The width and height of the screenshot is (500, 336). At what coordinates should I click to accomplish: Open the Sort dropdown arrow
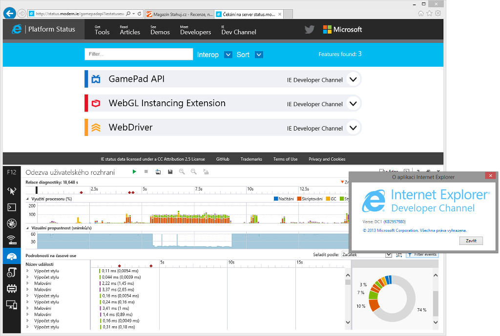click(x=259, y=55)
